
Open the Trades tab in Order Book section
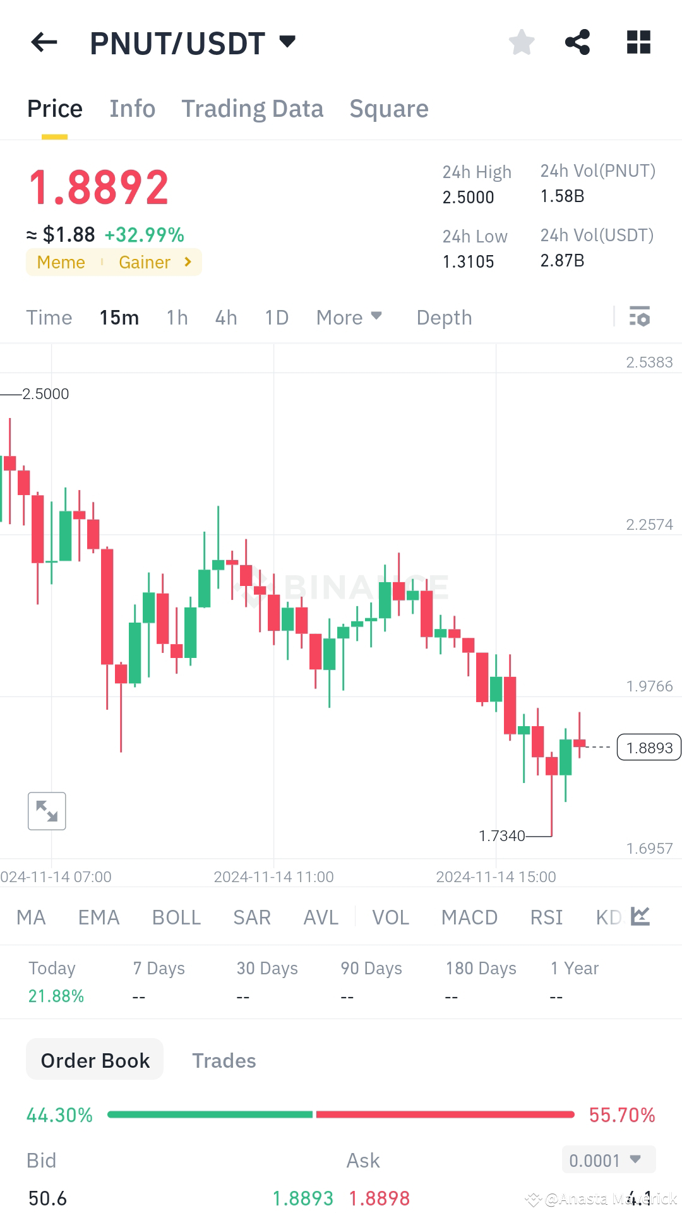click(x=224, y=1060)
